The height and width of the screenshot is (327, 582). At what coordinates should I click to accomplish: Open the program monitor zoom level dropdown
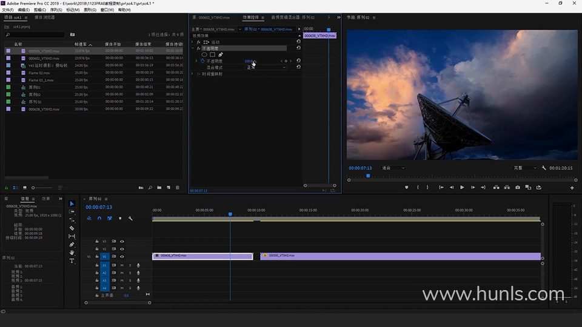coord(393,168)
